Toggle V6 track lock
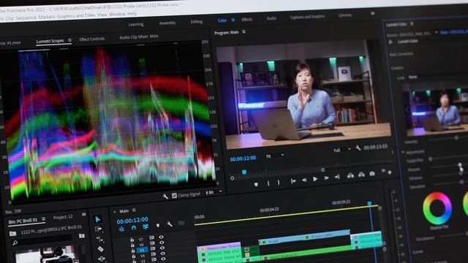 pos(132,245)
